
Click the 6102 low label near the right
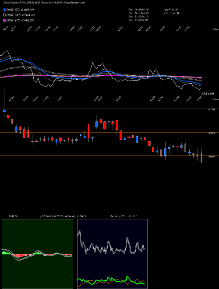(x=177, y=99)
